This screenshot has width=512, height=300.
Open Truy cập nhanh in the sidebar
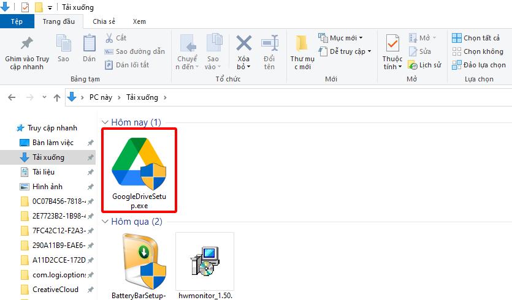[x=47, y=128]
